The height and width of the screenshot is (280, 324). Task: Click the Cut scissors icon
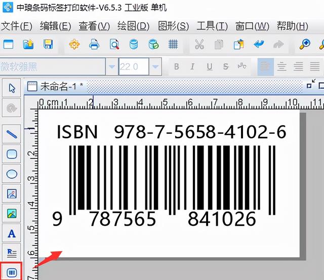[199, 44]
